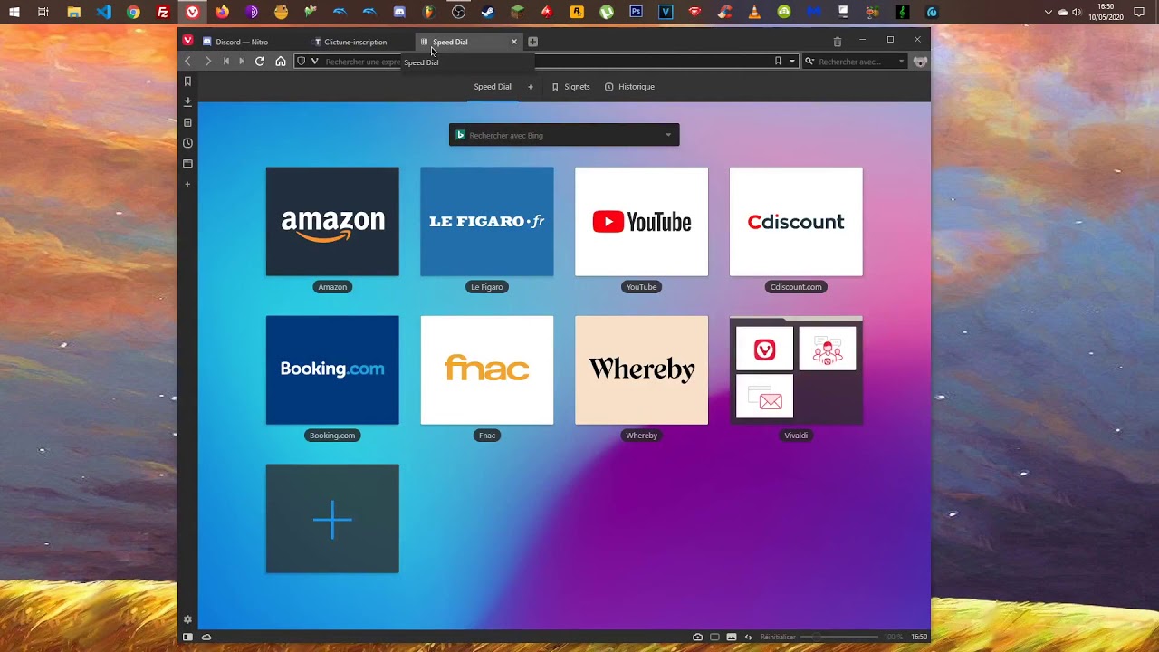Adjust the page zoom slider

point(839,638)
